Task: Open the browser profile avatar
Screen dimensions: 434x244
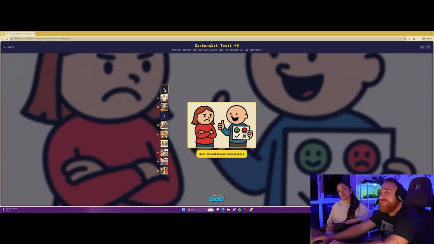Action: coord(414,39)
